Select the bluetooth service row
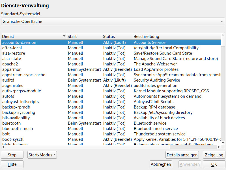The height and width of the screenshot is (170, 226). [111, 123]
